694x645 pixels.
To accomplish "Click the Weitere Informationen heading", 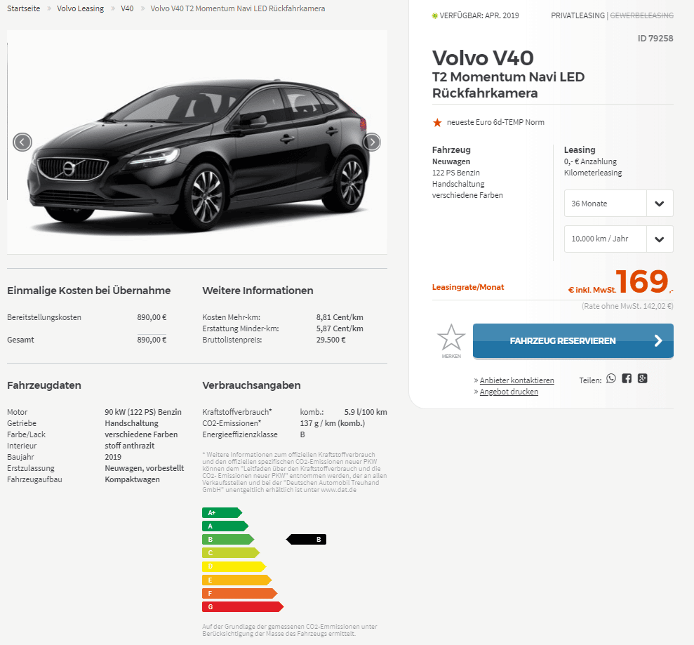I will 258,291.
